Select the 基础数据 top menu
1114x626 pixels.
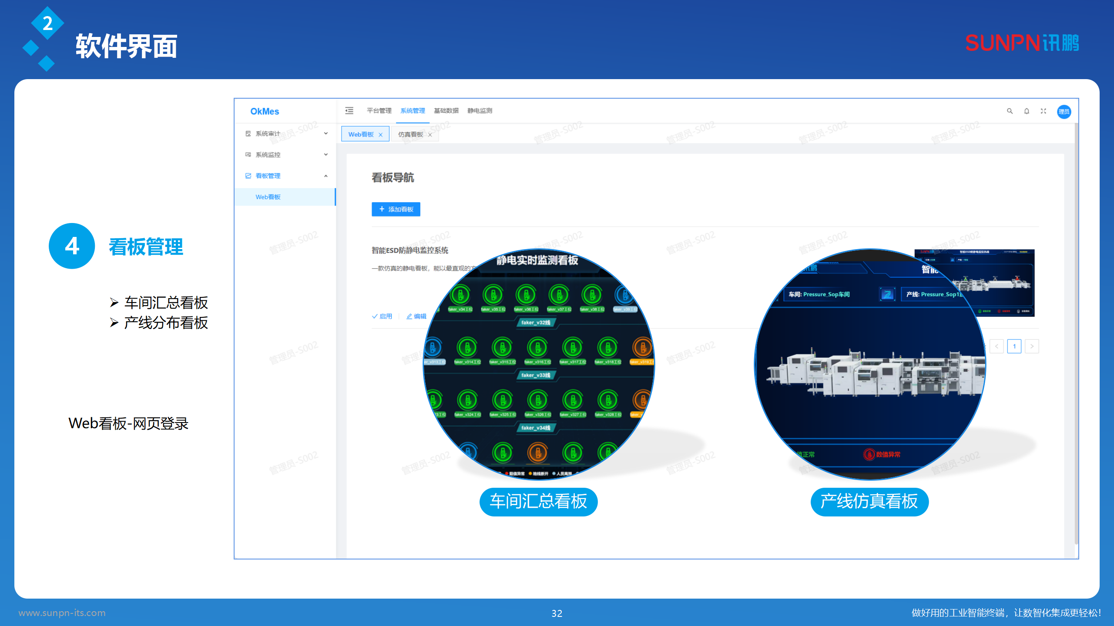(x=446, y=111)
